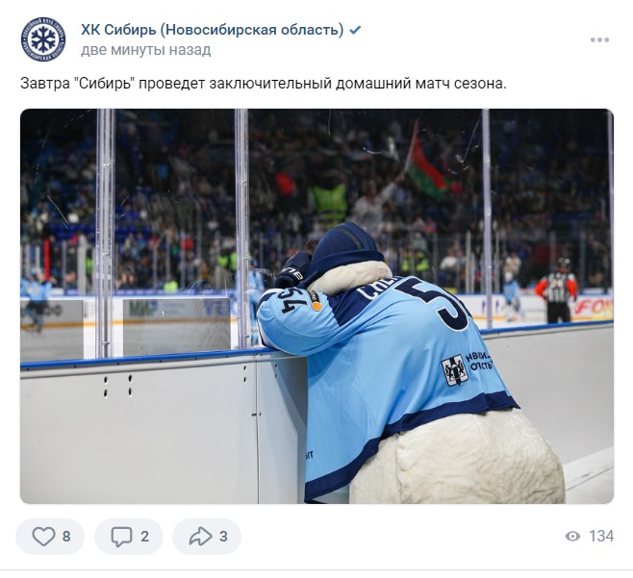Click the 134 views count
The height and width of the screenshot is (578, 633).
(601, 536)
